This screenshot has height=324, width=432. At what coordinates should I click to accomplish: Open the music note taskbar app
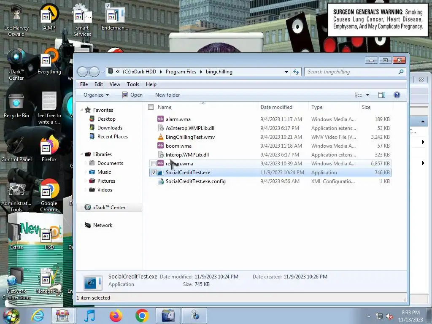89,316
